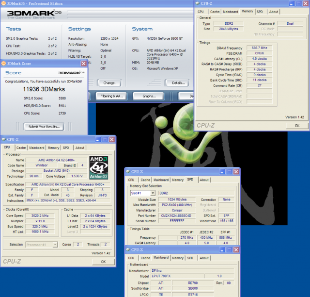Switch to Memory tab in CPU-Z CPU window
Screen dimensions: 310x297
tap(53, 148)
